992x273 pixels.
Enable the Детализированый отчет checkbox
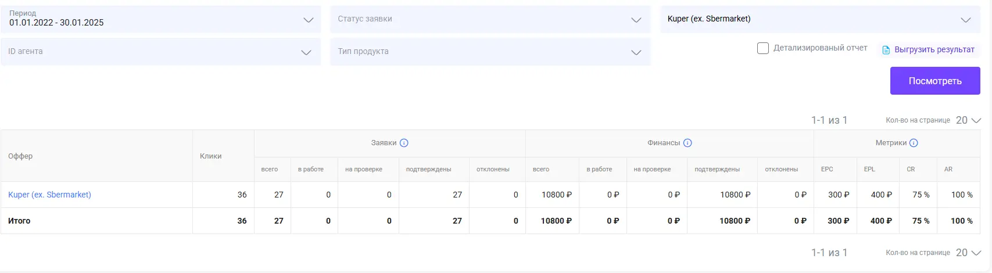point(763,48)
